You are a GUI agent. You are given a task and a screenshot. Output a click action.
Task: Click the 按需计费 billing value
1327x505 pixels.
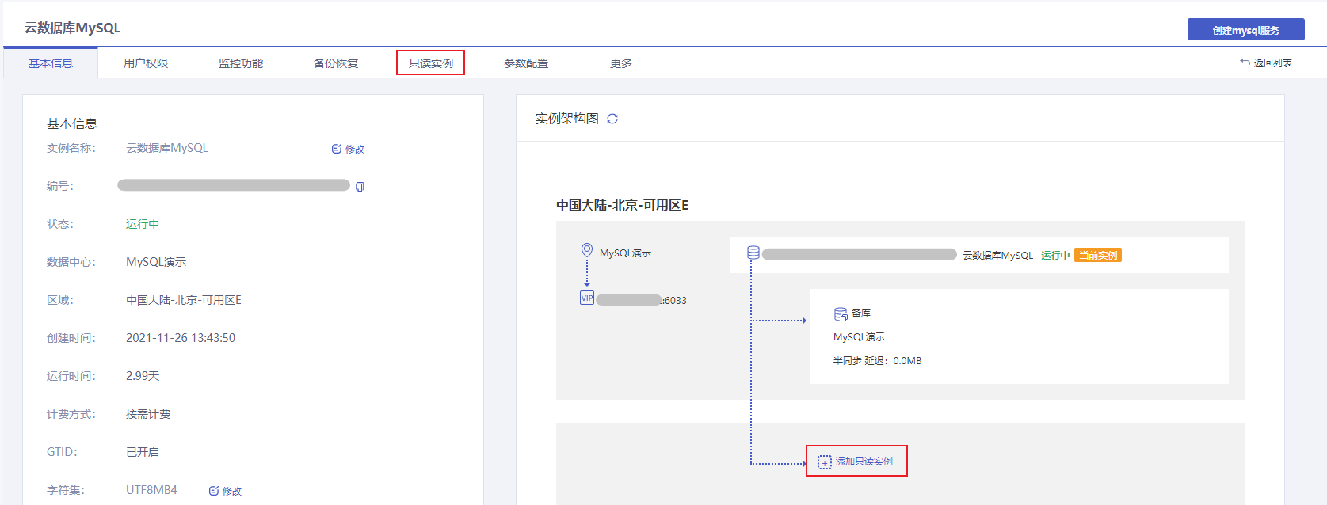click(x=148, y=414)
